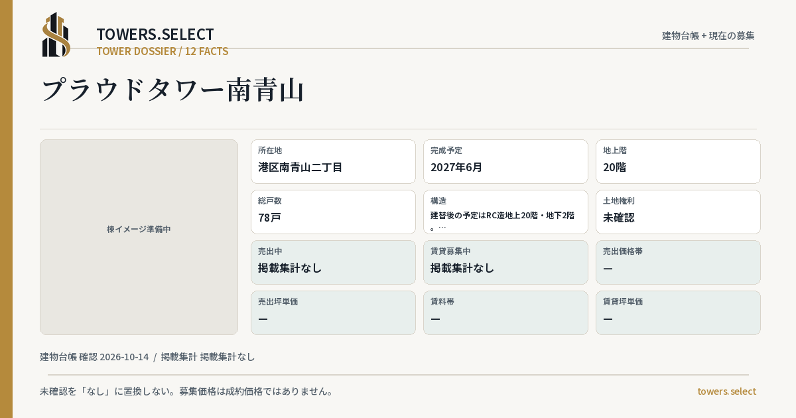Viewport: 796px width, 418px height.
Task: Click the '建物台帳 + 現在の募集' header label
Action: (x=708, y=35)
